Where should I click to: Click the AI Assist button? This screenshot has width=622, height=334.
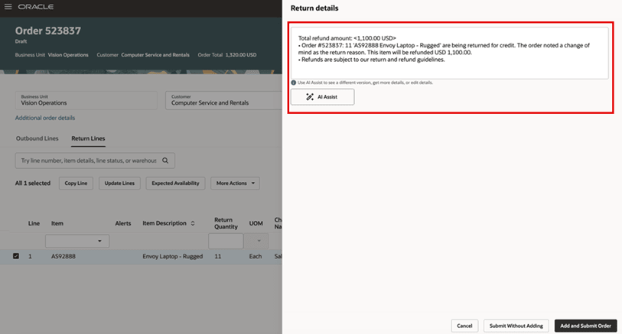point(323,96)
